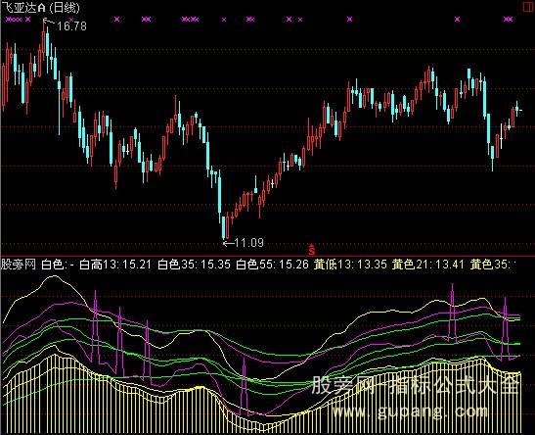535x435 pixels.
Task: Click the red S signal marker
Action: point(311,250)
